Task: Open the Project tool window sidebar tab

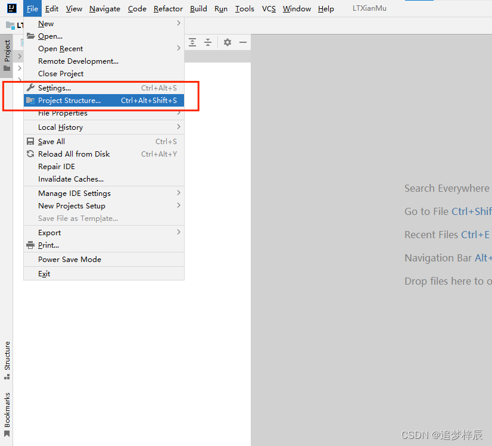Action: pyautogui.click(x=7, y=55)
